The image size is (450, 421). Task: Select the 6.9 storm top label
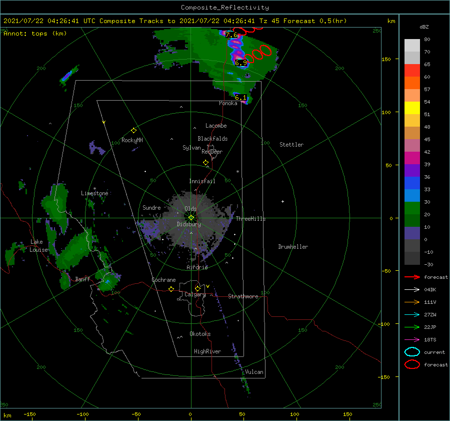tap(241, 63)
